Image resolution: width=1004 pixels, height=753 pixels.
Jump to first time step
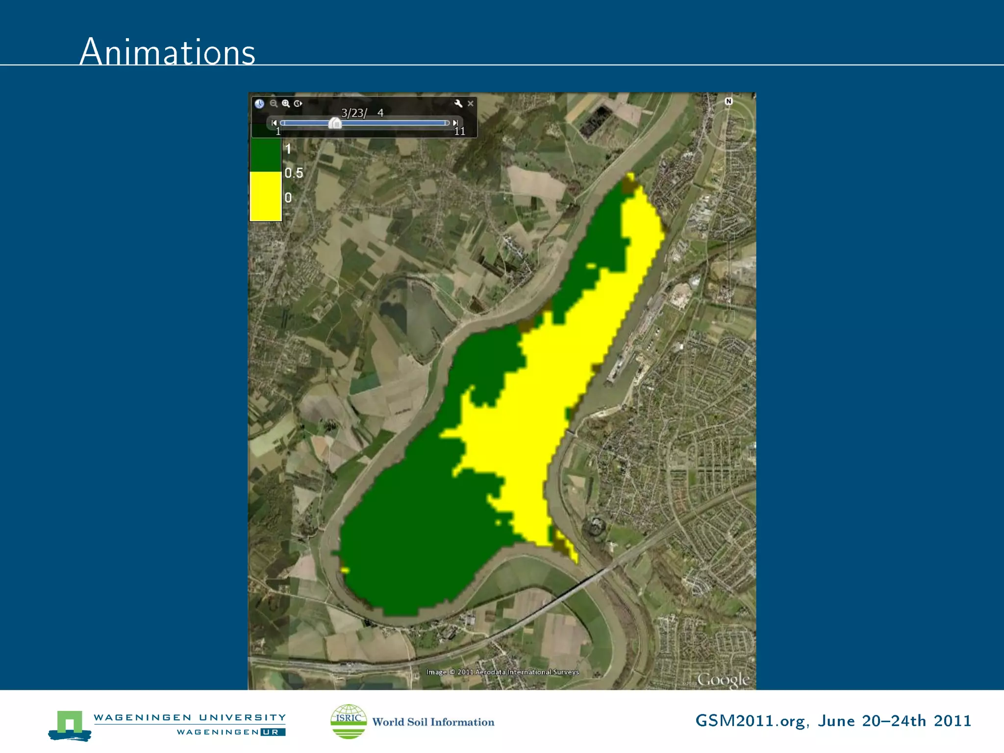coord(274,123)
